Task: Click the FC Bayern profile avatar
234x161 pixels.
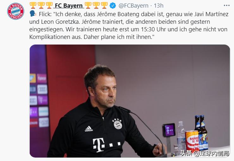Action: click(16, 11)
